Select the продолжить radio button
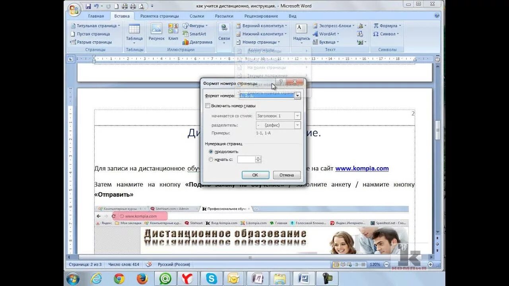 click(x=211, y=152)
